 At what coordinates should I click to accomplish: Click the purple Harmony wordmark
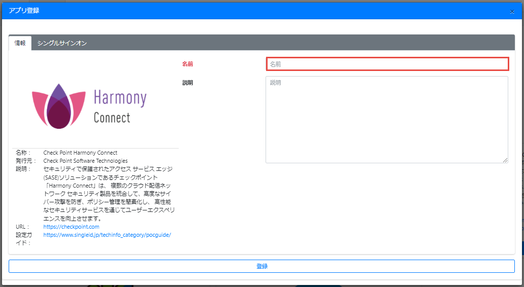point(120,98)
